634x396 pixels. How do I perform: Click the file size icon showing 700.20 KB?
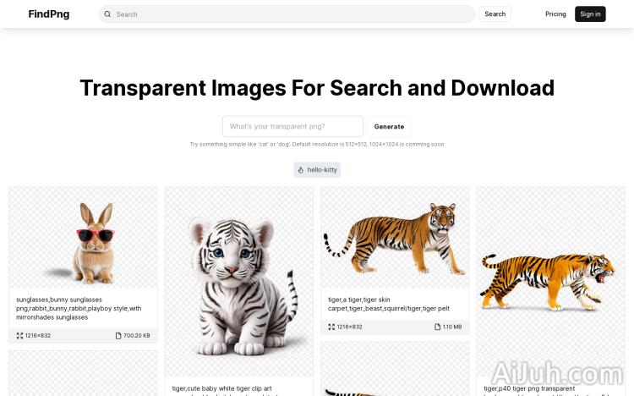click(x=118, y=336)
